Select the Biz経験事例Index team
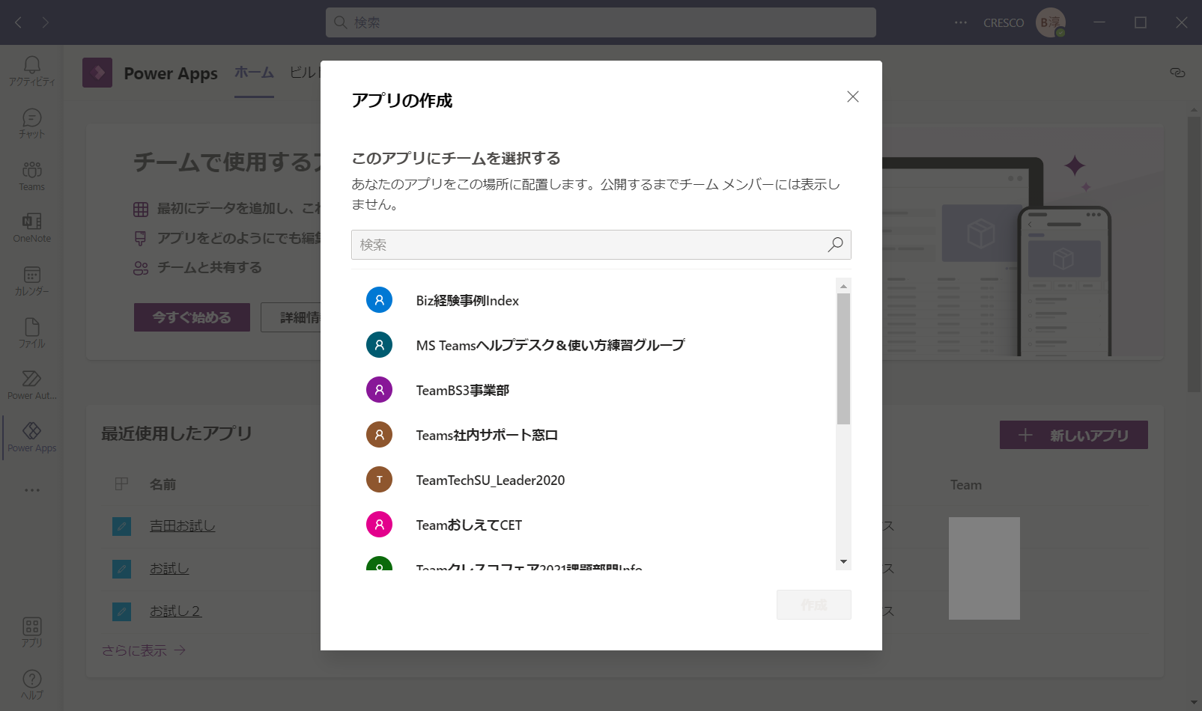This screenshot has width=1202, height=711. tap(594, 300)
